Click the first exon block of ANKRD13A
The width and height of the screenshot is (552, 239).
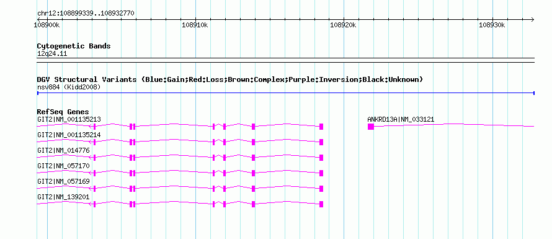point(371,127)
